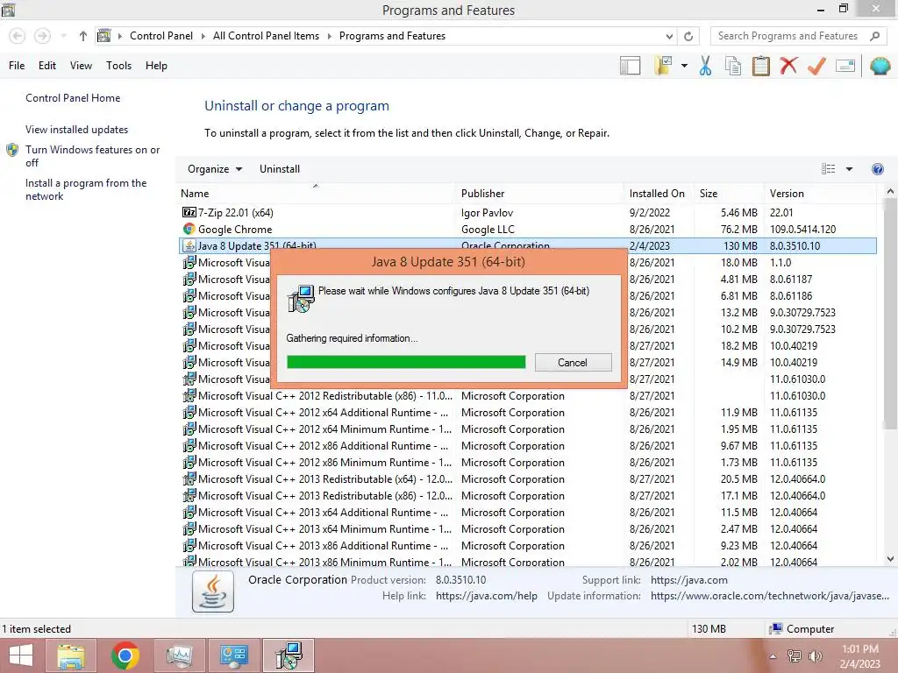Click the refresh button in address bar
898x673 pixels.
[688, 36]
